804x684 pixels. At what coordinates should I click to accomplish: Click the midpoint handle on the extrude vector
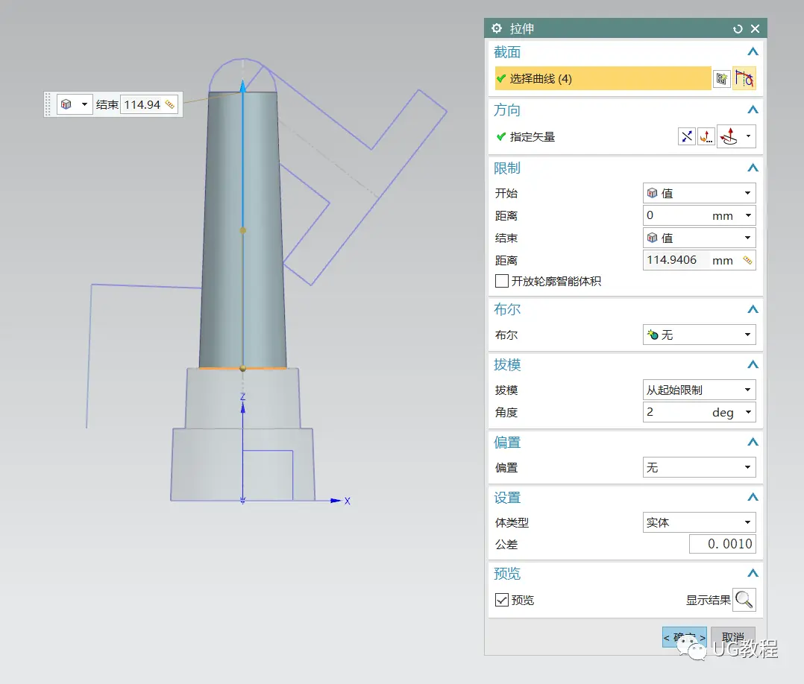point(243,230)
